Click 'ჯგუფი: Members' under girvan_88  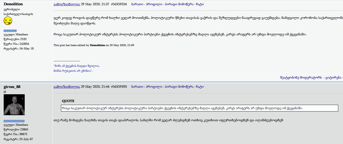pyautogui.click(x=16, y=125)
